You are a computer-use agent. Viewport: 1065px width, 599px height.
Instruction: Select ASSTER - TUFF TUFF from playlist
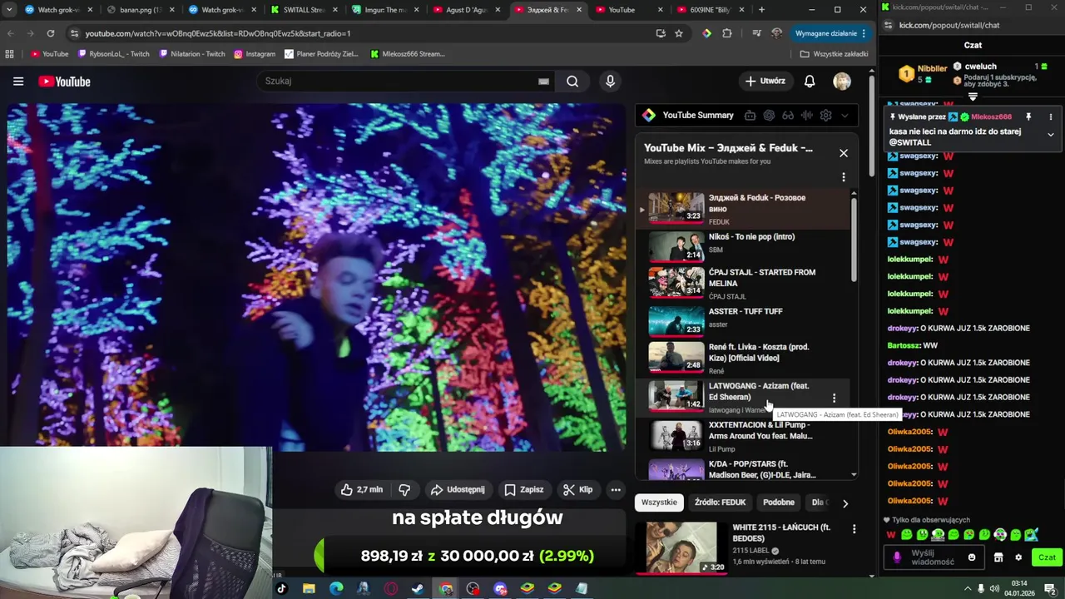[x=743, y=320]
